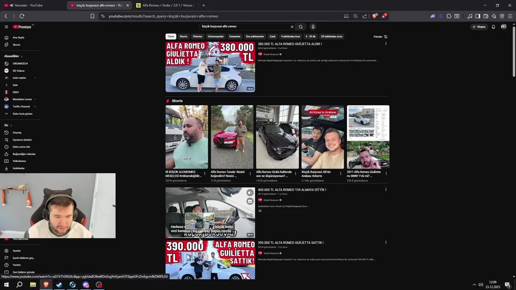Screen dimensions: 516x290
Task: Open more options for 380.000 TL Giulietta video
Action: click(x=386, y=43)
